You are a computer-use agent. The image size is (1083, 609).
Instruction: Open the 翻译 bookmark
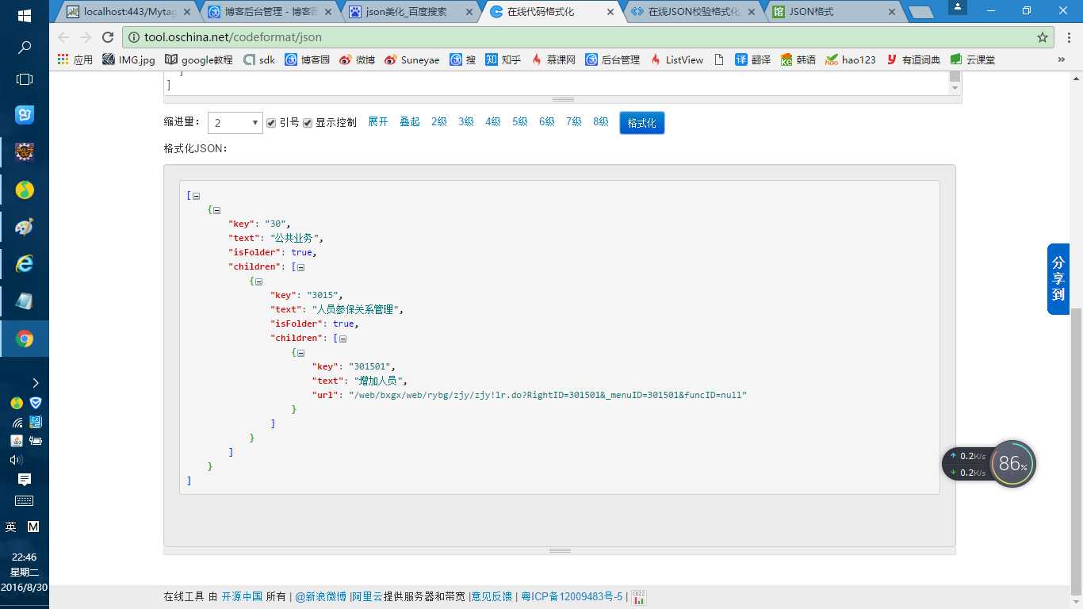coord(753,59)
